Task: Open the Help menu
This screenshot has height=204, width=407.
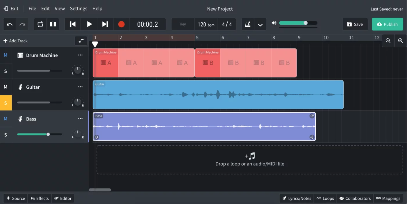Action: pyautogui.click(x=97, y=8)
